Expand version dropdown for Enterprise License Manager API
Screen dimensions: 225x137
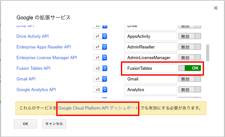click(x=100, y=58)
